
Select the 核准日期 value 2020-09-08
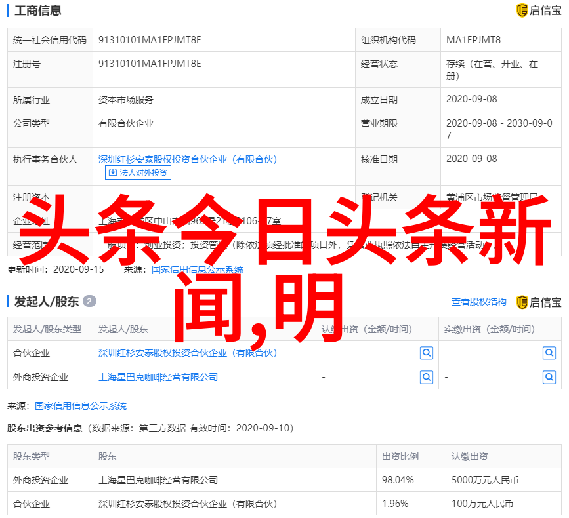[x=471, y=159]
